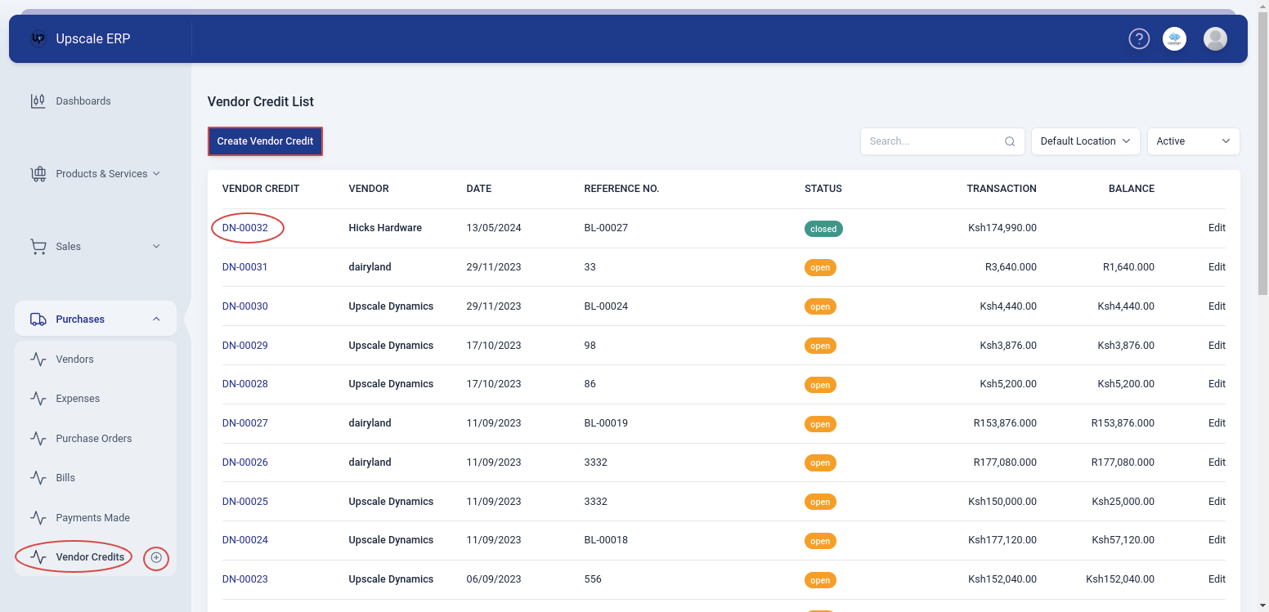Click the help question mark icon
This screenshot has height=612, width=1269.
pos(1139,38)
